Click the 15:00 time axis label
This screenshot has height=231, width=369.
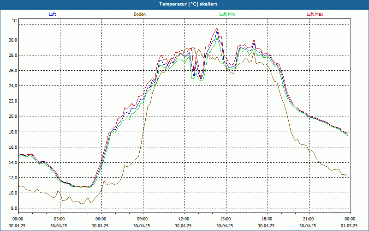coord(225,219)
